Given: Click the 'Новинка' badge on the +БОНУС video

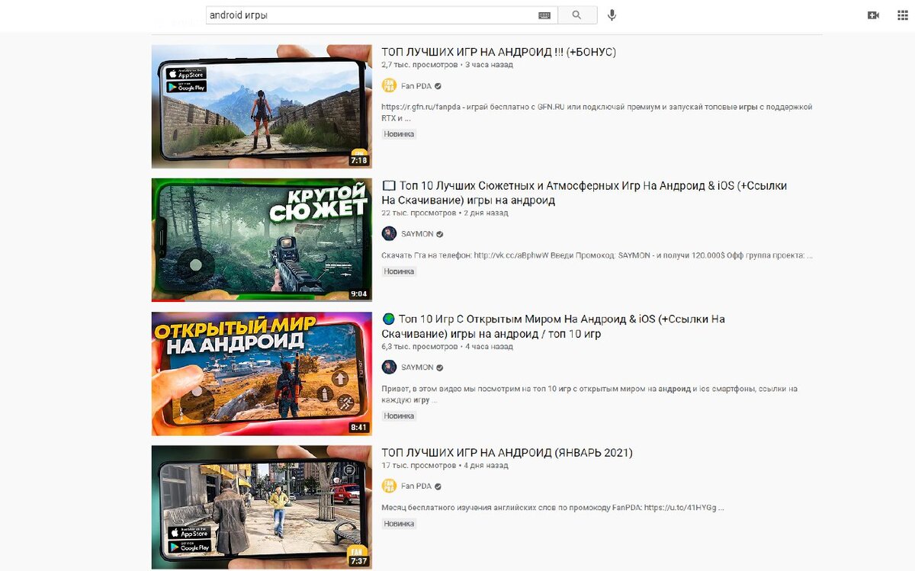Looking at the screenshot, I should [x=399, y=134].
